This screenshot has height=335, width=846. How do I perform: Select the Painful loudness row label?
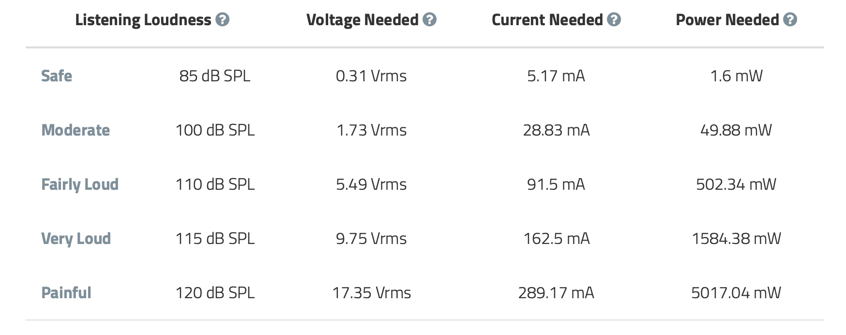[66, 293]
